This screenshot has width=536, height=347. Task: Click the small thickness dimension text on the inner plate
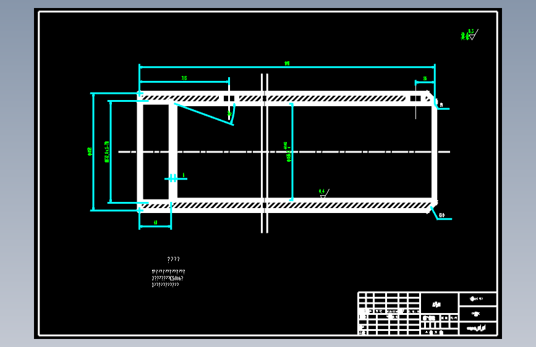(x=184, y=175)
